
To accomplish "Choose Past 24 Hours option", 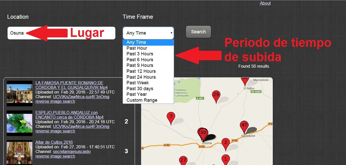I will click(x=148, y=77).
